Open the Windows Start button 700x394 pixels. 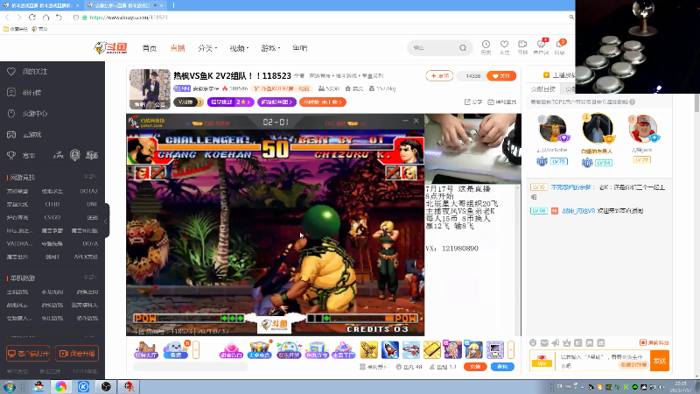click(x=10, y=386)
